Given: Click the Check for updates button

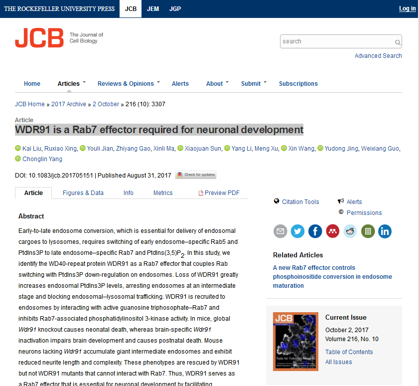Looking at the screenshot, I should [x=196, y=175].
